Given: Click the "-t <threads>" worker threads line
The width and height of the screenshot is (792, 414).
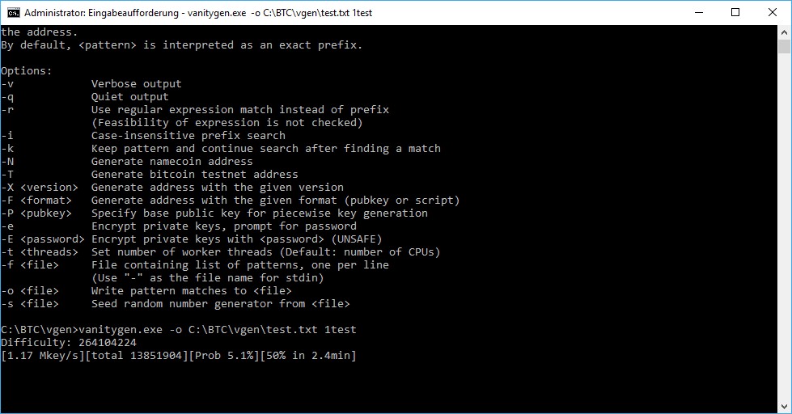Looking at the screenshot, I should [x=221, y=252].
